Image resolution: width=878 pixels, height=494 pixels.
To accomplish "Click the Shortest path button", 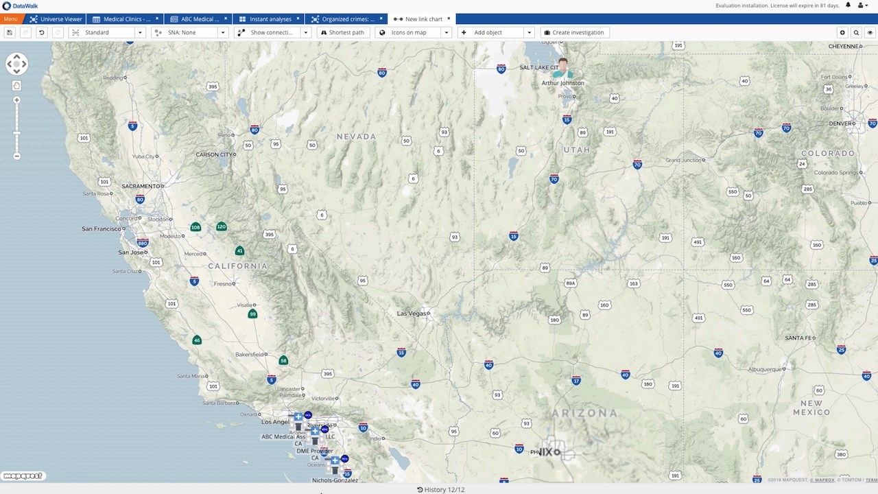I will (x=343, y=32).
